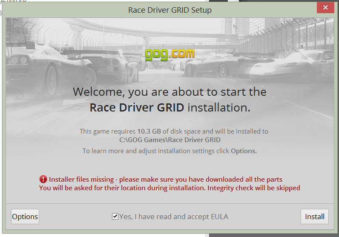This screenshot has width=339, height=237.
Task: Close the Race Driver GRID Setup window
Action: [x=325, y=8]
